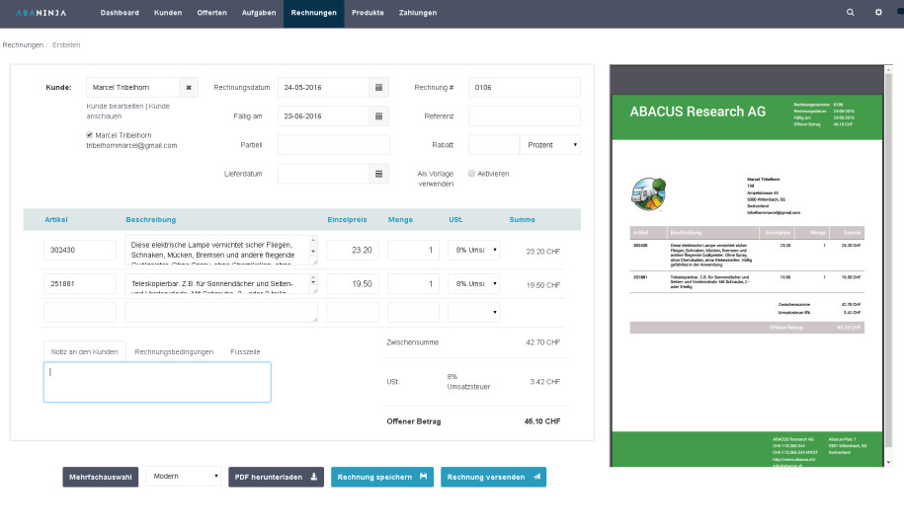Open calendar for Lieferdatum
The height and width of the screenshot is (527, 904).
click(378, 174)
